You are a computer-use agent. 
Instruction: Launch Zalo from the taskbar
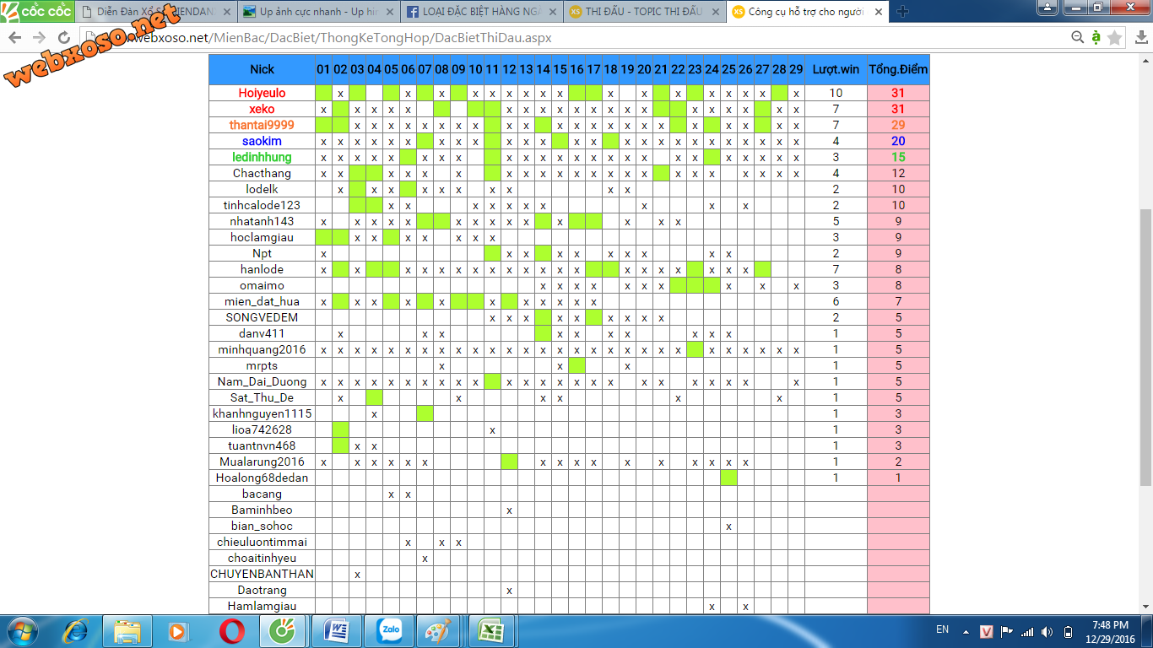(389, 631)
